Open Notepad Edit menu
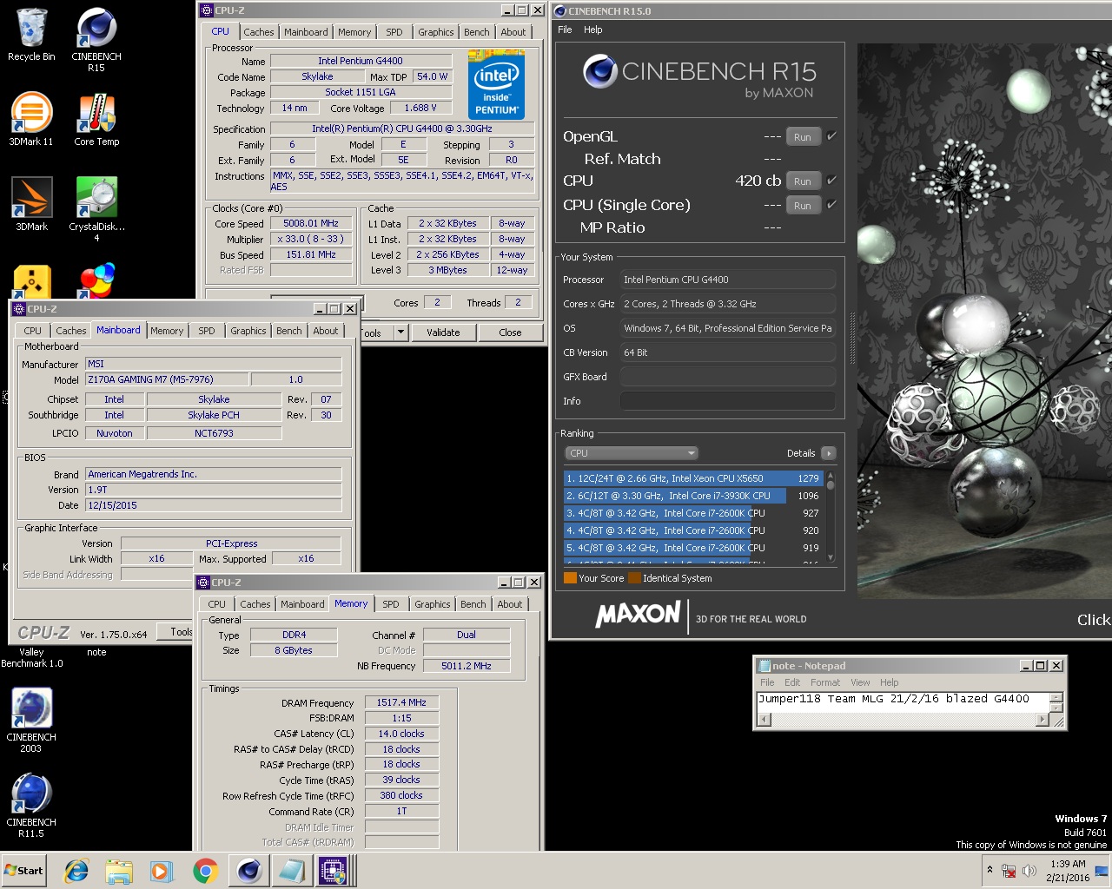Image resolution: width=1112 pixels, height=889 pixels. (x=792, y=682)
